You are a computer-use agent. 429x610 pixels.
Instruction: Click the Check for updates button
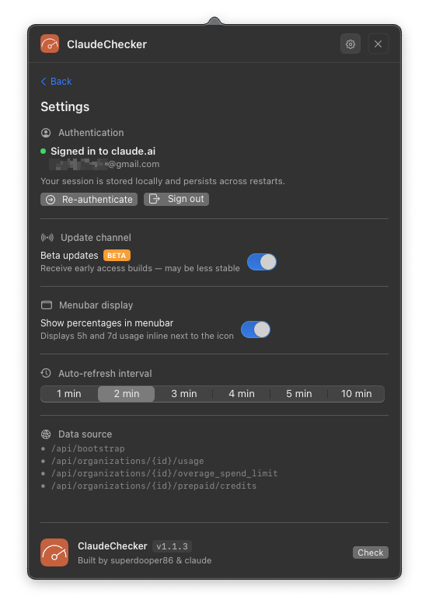pos(370,552)
